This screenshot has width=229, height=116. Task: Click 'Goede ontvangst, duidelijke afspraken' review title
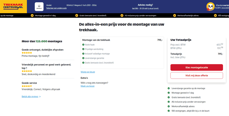coord(42,50)
